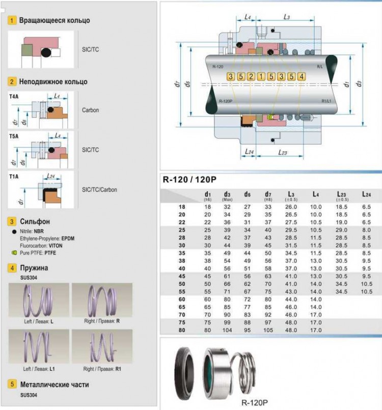Open the T5A stationary ring diagram
382x410 pixels.
[x=41, y=150]
